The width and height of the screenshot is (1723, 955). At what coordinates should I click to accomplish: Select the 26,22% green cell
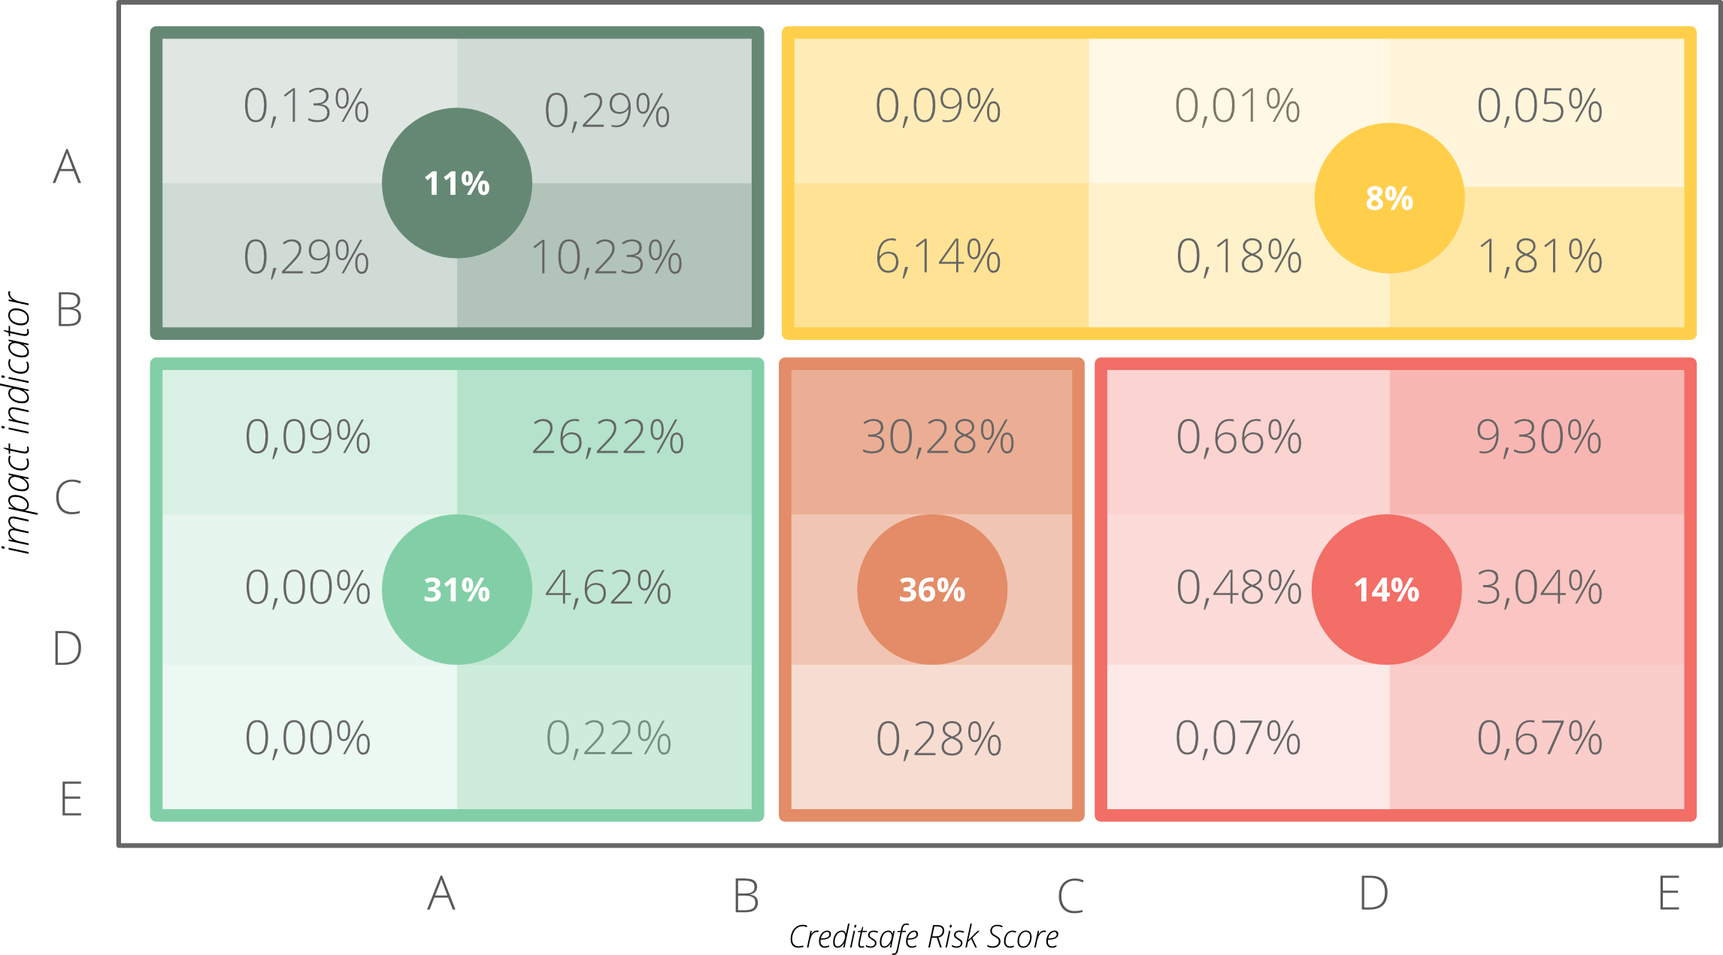(x=607, y=437)
